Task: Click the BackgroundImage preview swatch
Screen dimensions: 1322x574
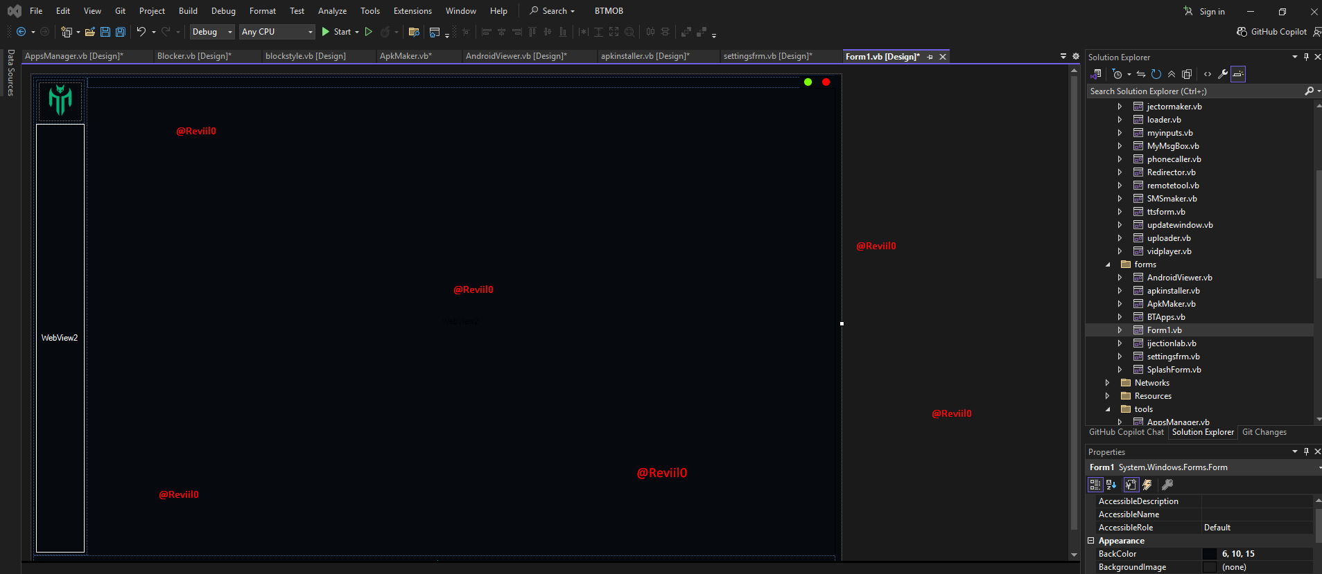Action: 1210,567
